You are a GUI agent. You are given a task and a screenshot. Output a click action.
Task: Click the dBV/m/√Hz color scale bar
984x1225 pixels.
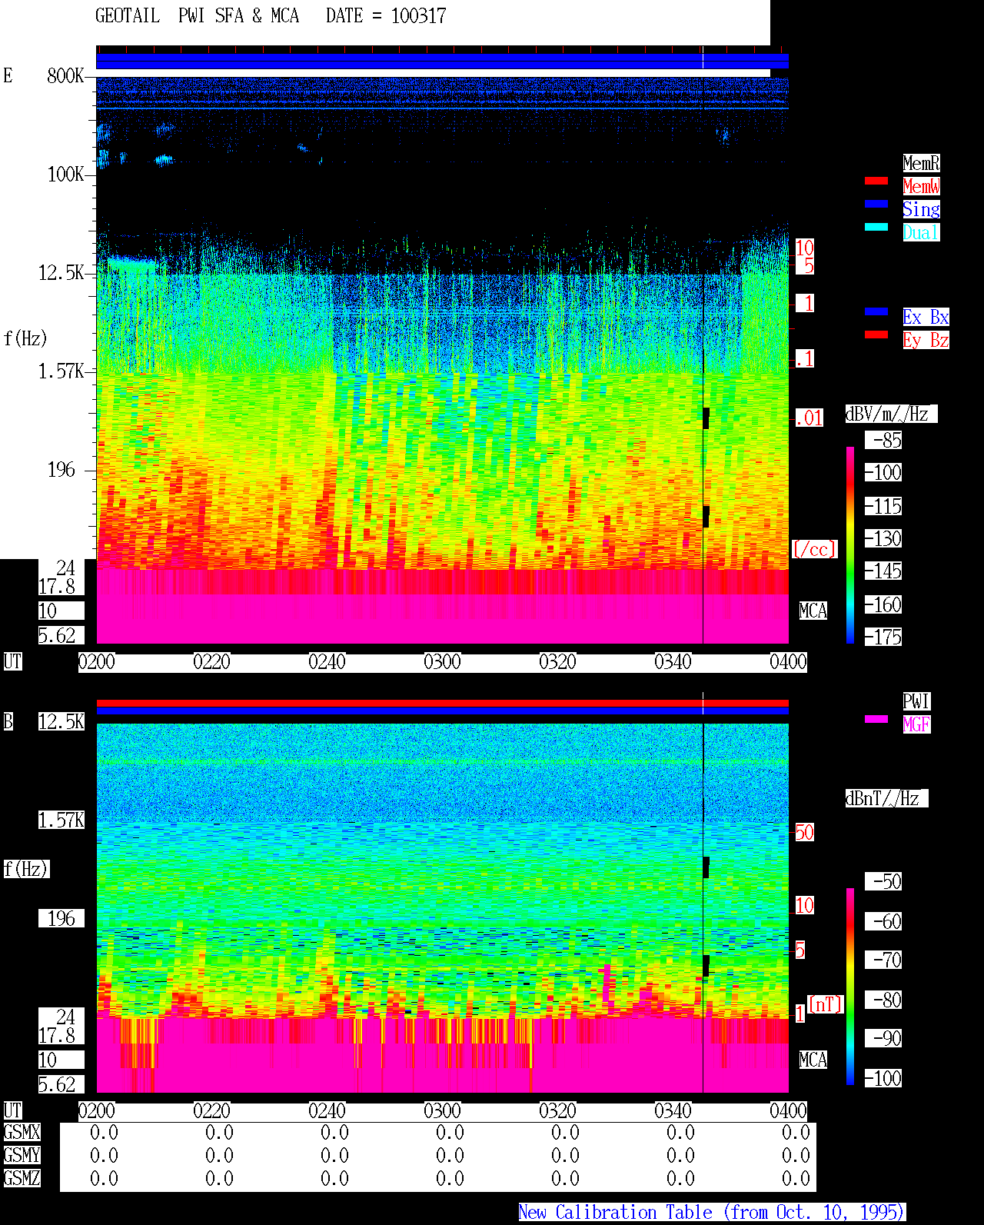click(x=850, y=545)
